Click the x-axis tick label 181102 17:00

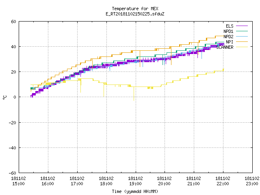tap(77, 181)
